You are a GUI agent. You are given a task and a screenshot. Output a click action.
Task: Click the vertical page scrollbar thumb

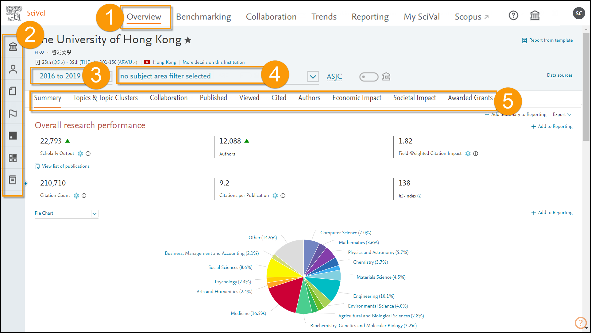586,86
